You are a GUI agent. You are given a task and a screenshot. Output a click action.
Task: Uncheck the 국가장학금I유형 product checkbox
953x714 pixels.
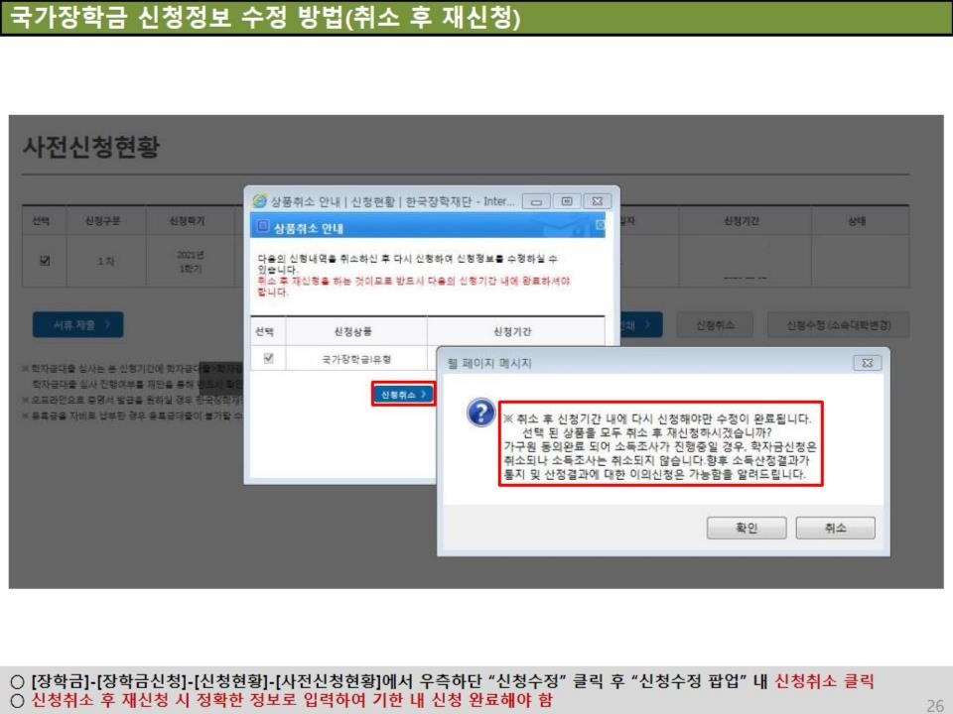[266, 358]
